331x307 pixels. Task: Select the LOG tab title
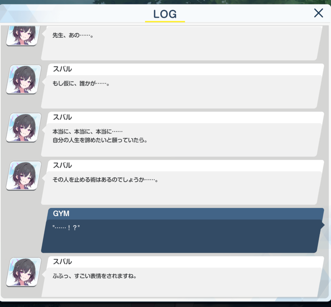(x=165, y=14)
